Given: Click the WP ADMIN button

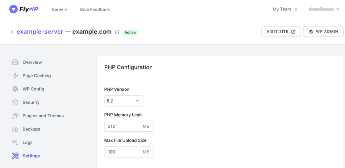Looking at the screenshot, I should coord(323,32).
